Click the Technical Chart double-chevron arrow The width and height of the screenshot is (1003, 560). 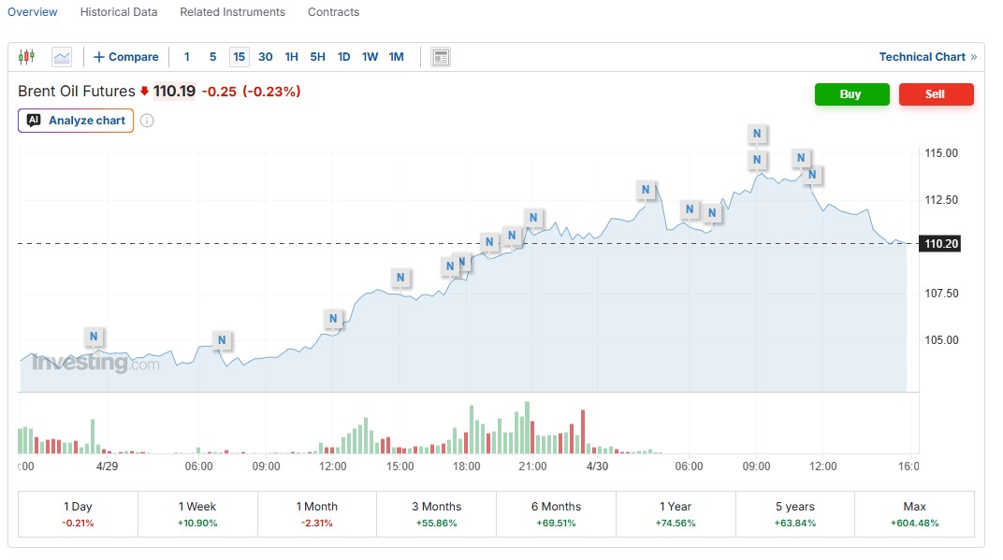click(x=974, y=57)
